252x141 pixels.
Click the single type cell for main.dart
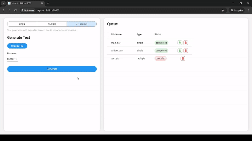tap(140, 43)
